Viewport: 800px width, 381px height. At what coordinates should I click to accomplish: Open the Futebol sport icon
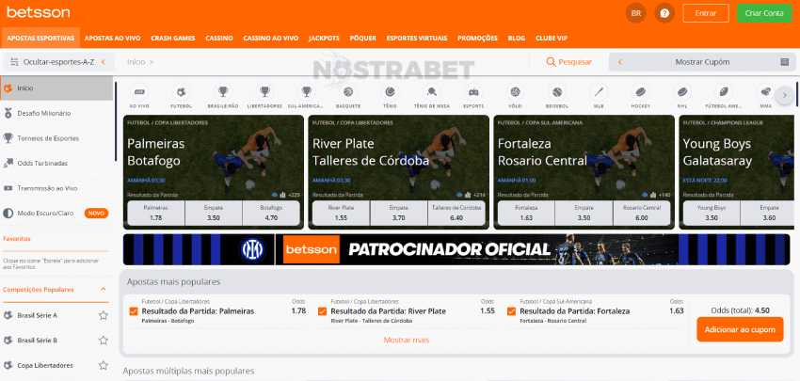(x=181, y=92)
